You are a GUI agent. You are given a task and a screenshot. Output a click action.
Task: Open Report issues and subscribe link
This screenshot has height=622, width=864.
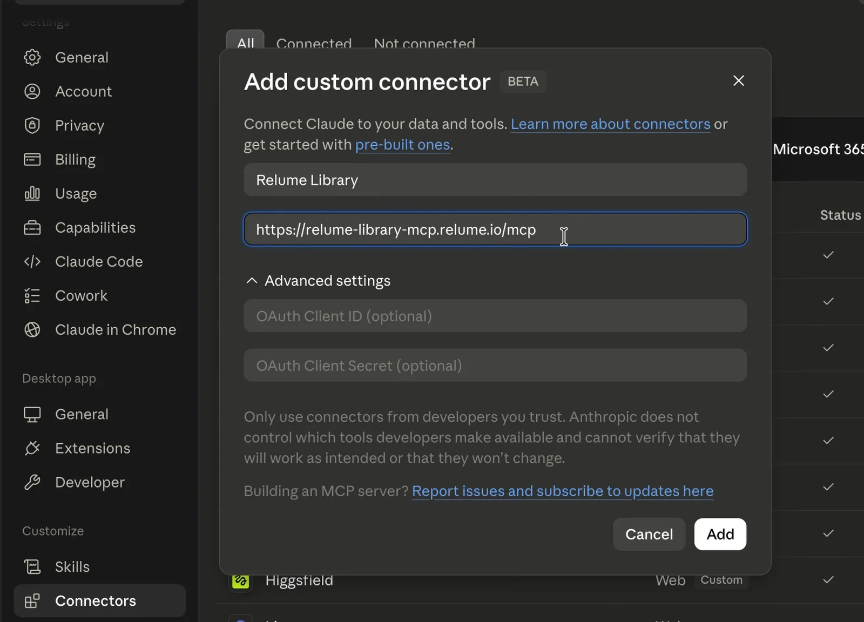click(563, 491)
